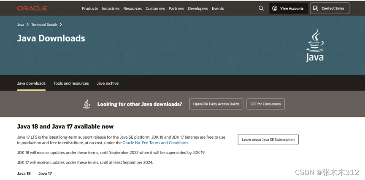
Task: Select the Java 17 tab
Action: click(x=45, y=174)
